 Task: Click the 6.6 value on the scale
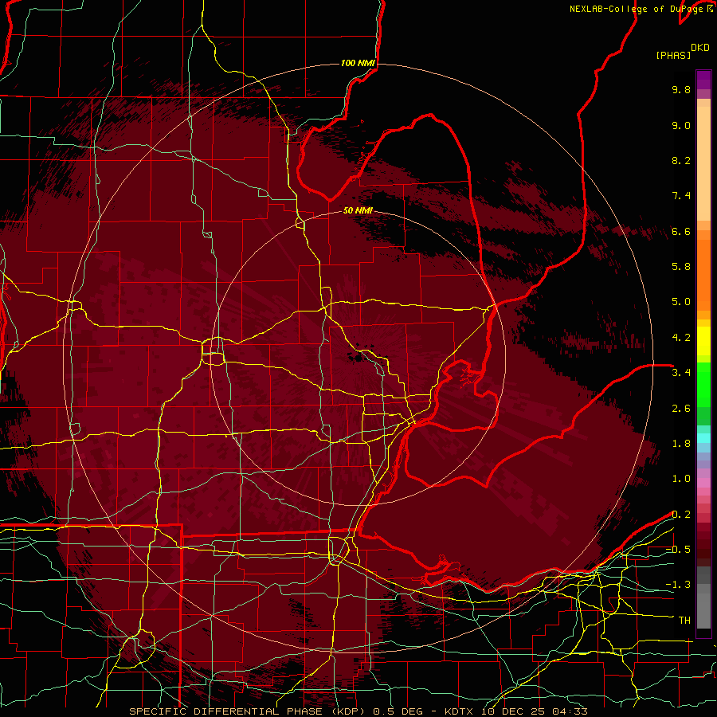click(681, 231)
